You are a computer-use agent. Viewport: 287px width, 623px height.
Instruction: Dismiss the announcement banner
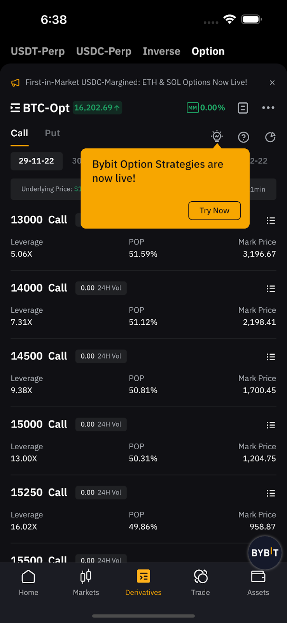[x=272, y=83]
